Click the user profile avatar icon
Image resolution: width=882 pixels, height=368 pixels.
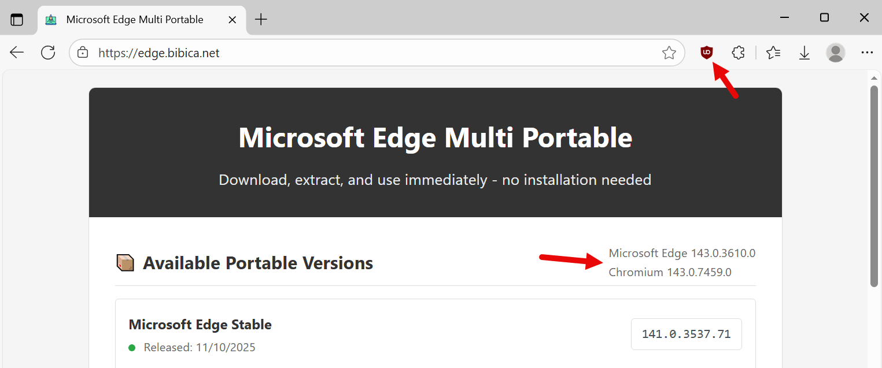835,53
